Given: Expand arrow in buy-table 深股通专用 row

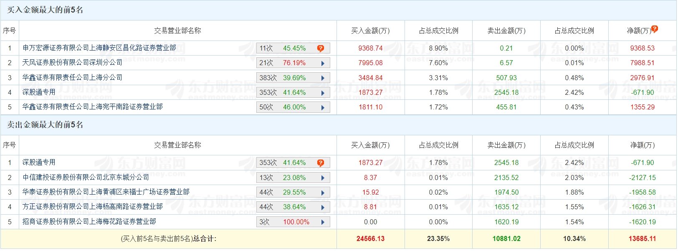Looking at the screenshot, I should pyautogui.click(x=323, y=93).
